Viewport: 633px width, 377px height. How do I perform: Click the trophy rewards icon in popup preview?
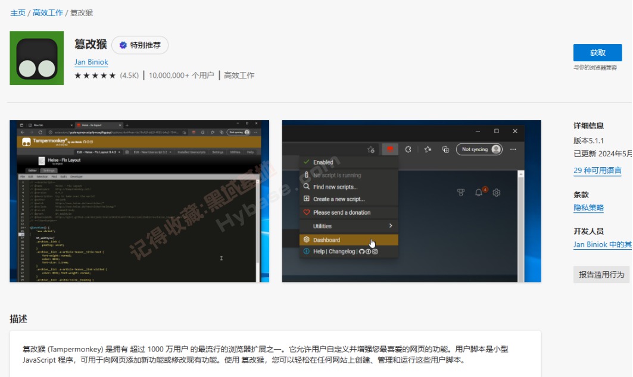(x=461, y=193)
